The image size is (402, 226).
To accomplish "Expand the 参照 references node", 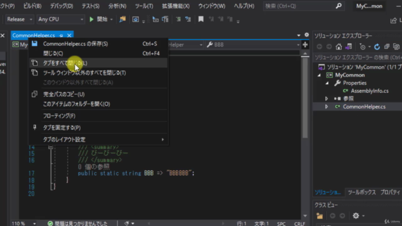I will 327,99.
